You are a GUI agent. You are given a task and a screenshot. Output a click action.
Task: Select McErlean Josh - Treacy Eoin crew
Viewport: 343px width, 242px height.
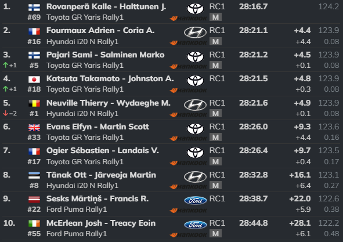tap(101, 223)
